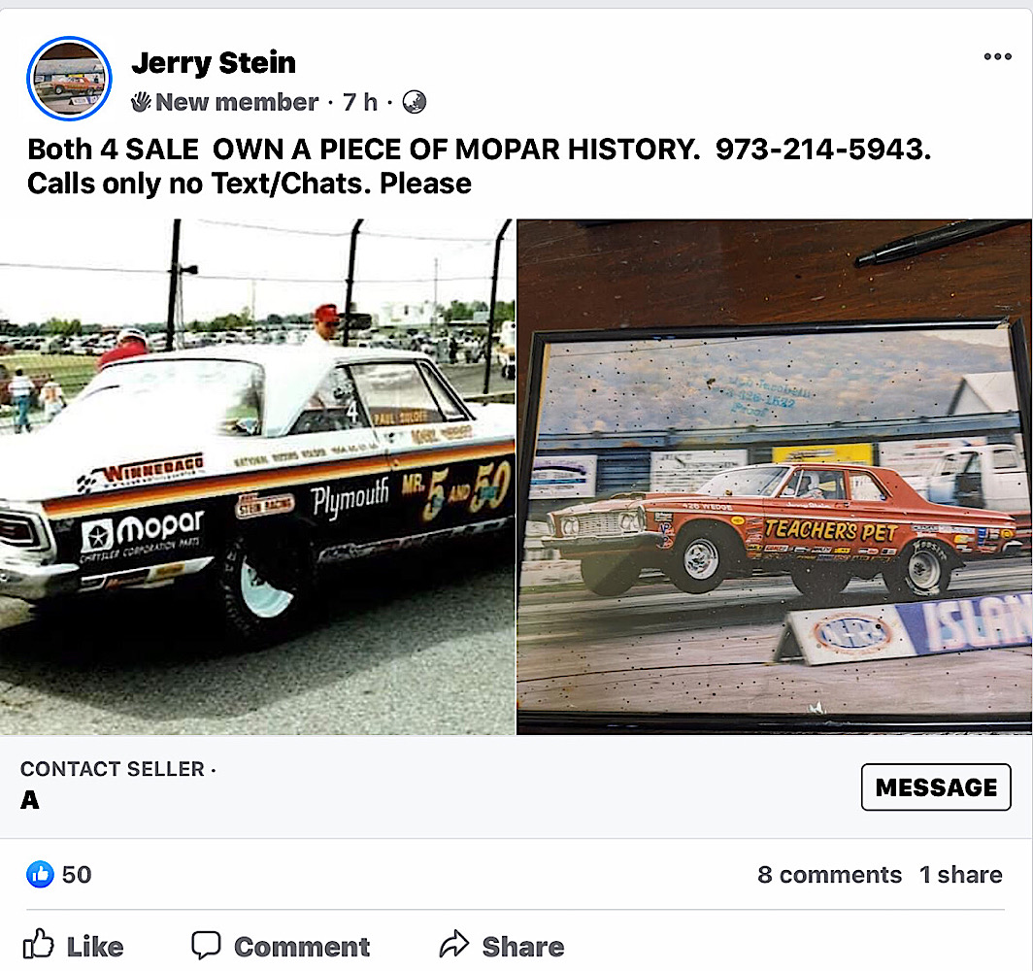The width and height of the screenshot is (1033, 971).
Task: Click the Comment speech bubble icon
Action: (x=206, y=946)
